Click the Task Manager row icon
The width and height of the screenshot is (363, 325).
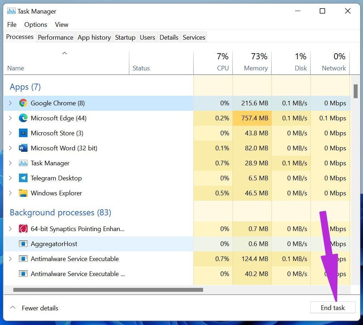23,163
